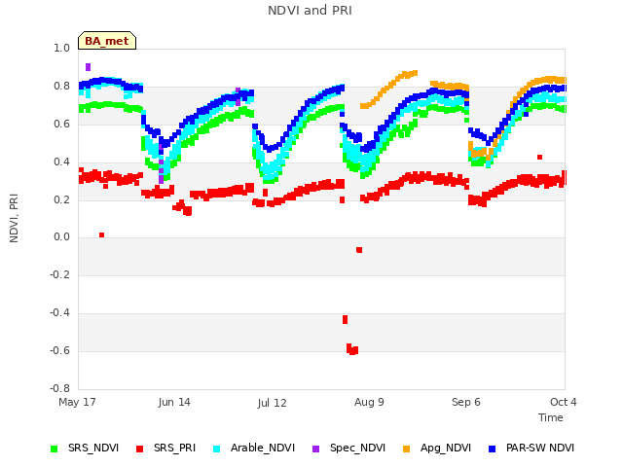Image resolution: width=623 pixels, height=467 pixels.
Task: Select the PAR-SW NDVI legend label
Action: point(540,448)
